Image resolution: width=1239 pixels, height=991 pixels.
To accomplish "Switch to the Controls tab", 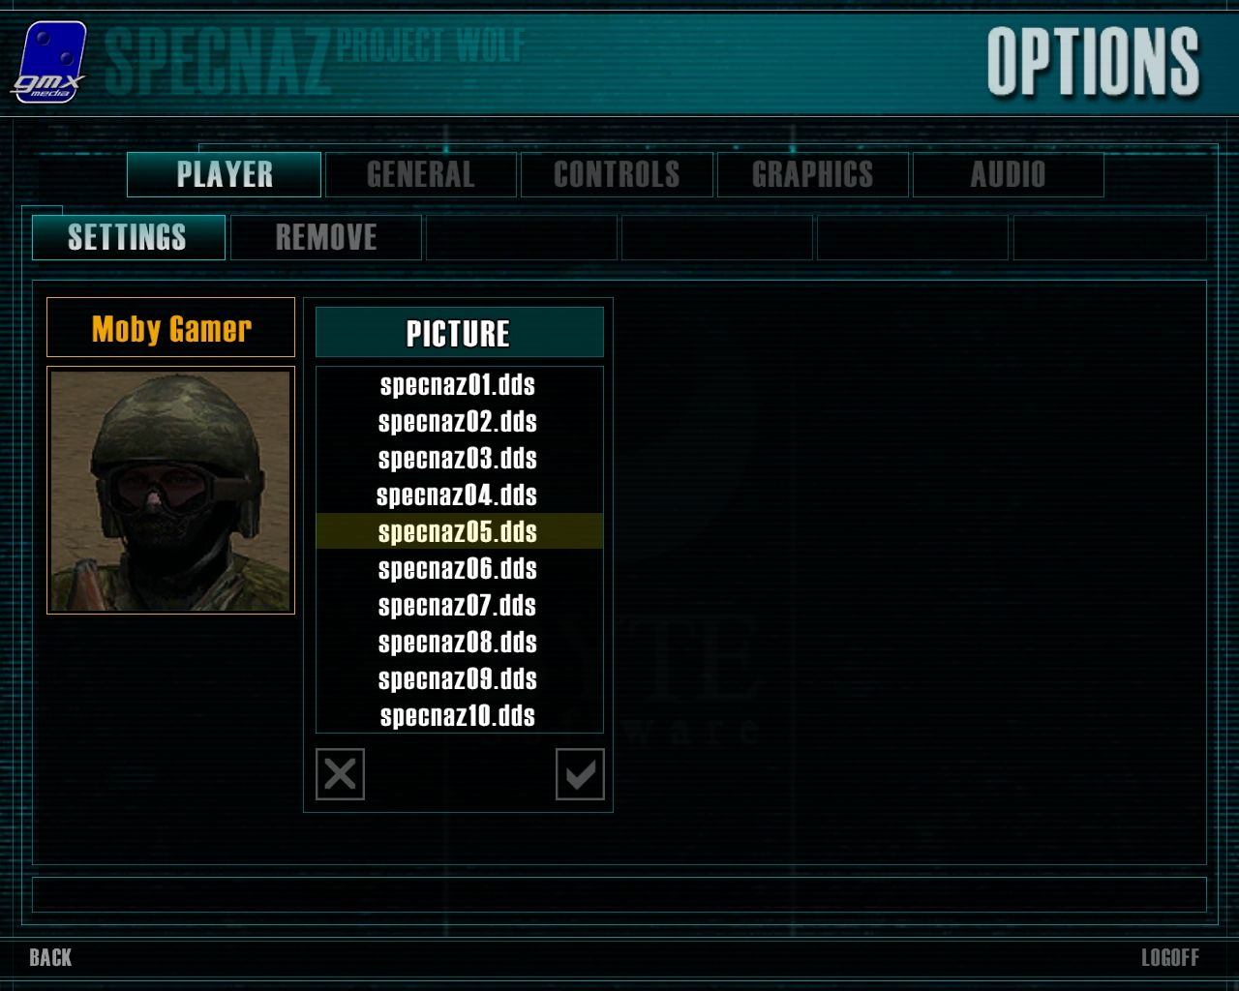I will tap(617, 174).
